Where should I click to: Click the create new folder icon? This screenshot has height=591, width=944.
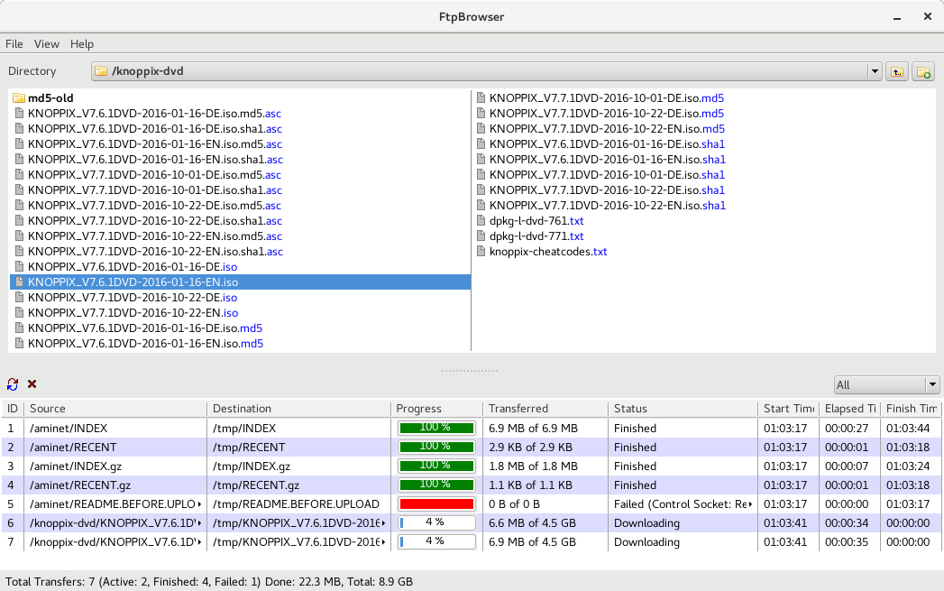923,71
